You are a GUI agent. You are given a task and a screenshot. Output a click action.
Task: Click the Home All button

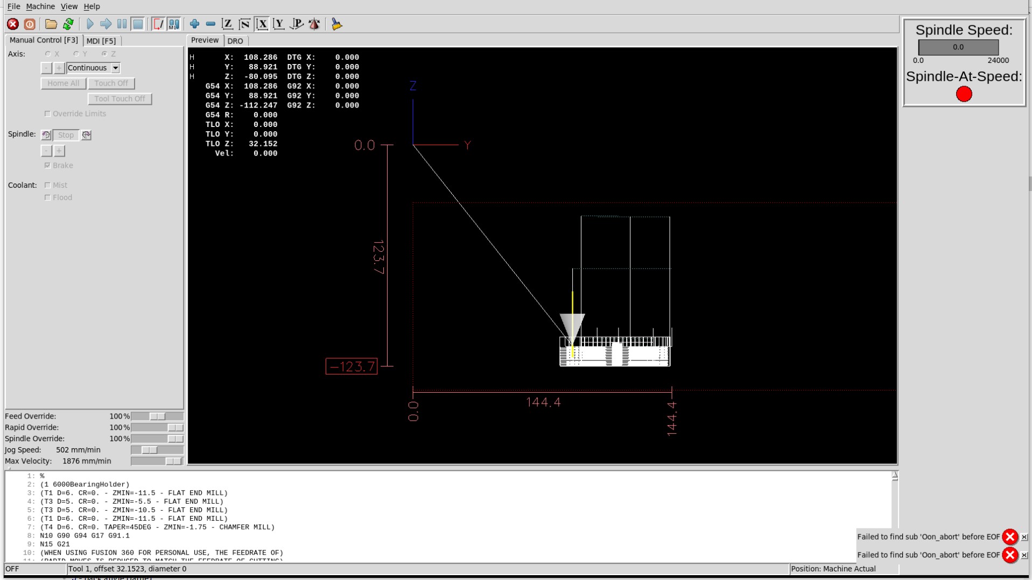(63, 83)
